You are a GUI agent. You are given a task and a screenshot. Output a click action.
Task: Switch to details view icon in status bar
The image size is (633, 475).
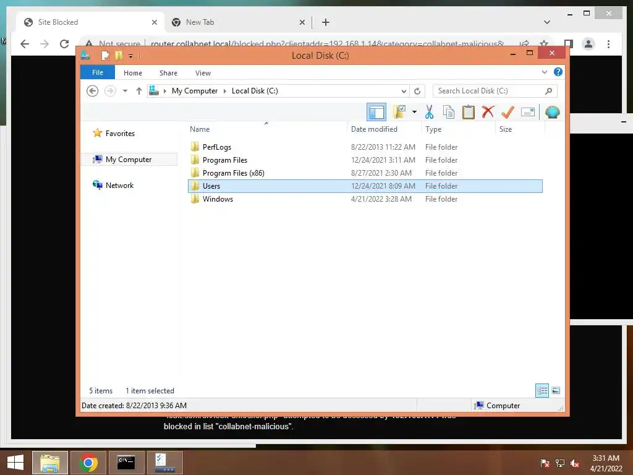coord(542,390)
